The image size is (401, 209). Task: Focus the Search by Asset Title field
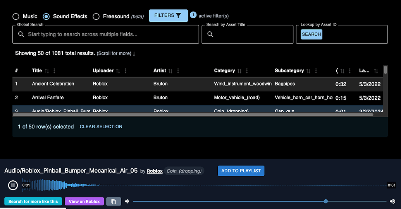[x=247, y=34]
